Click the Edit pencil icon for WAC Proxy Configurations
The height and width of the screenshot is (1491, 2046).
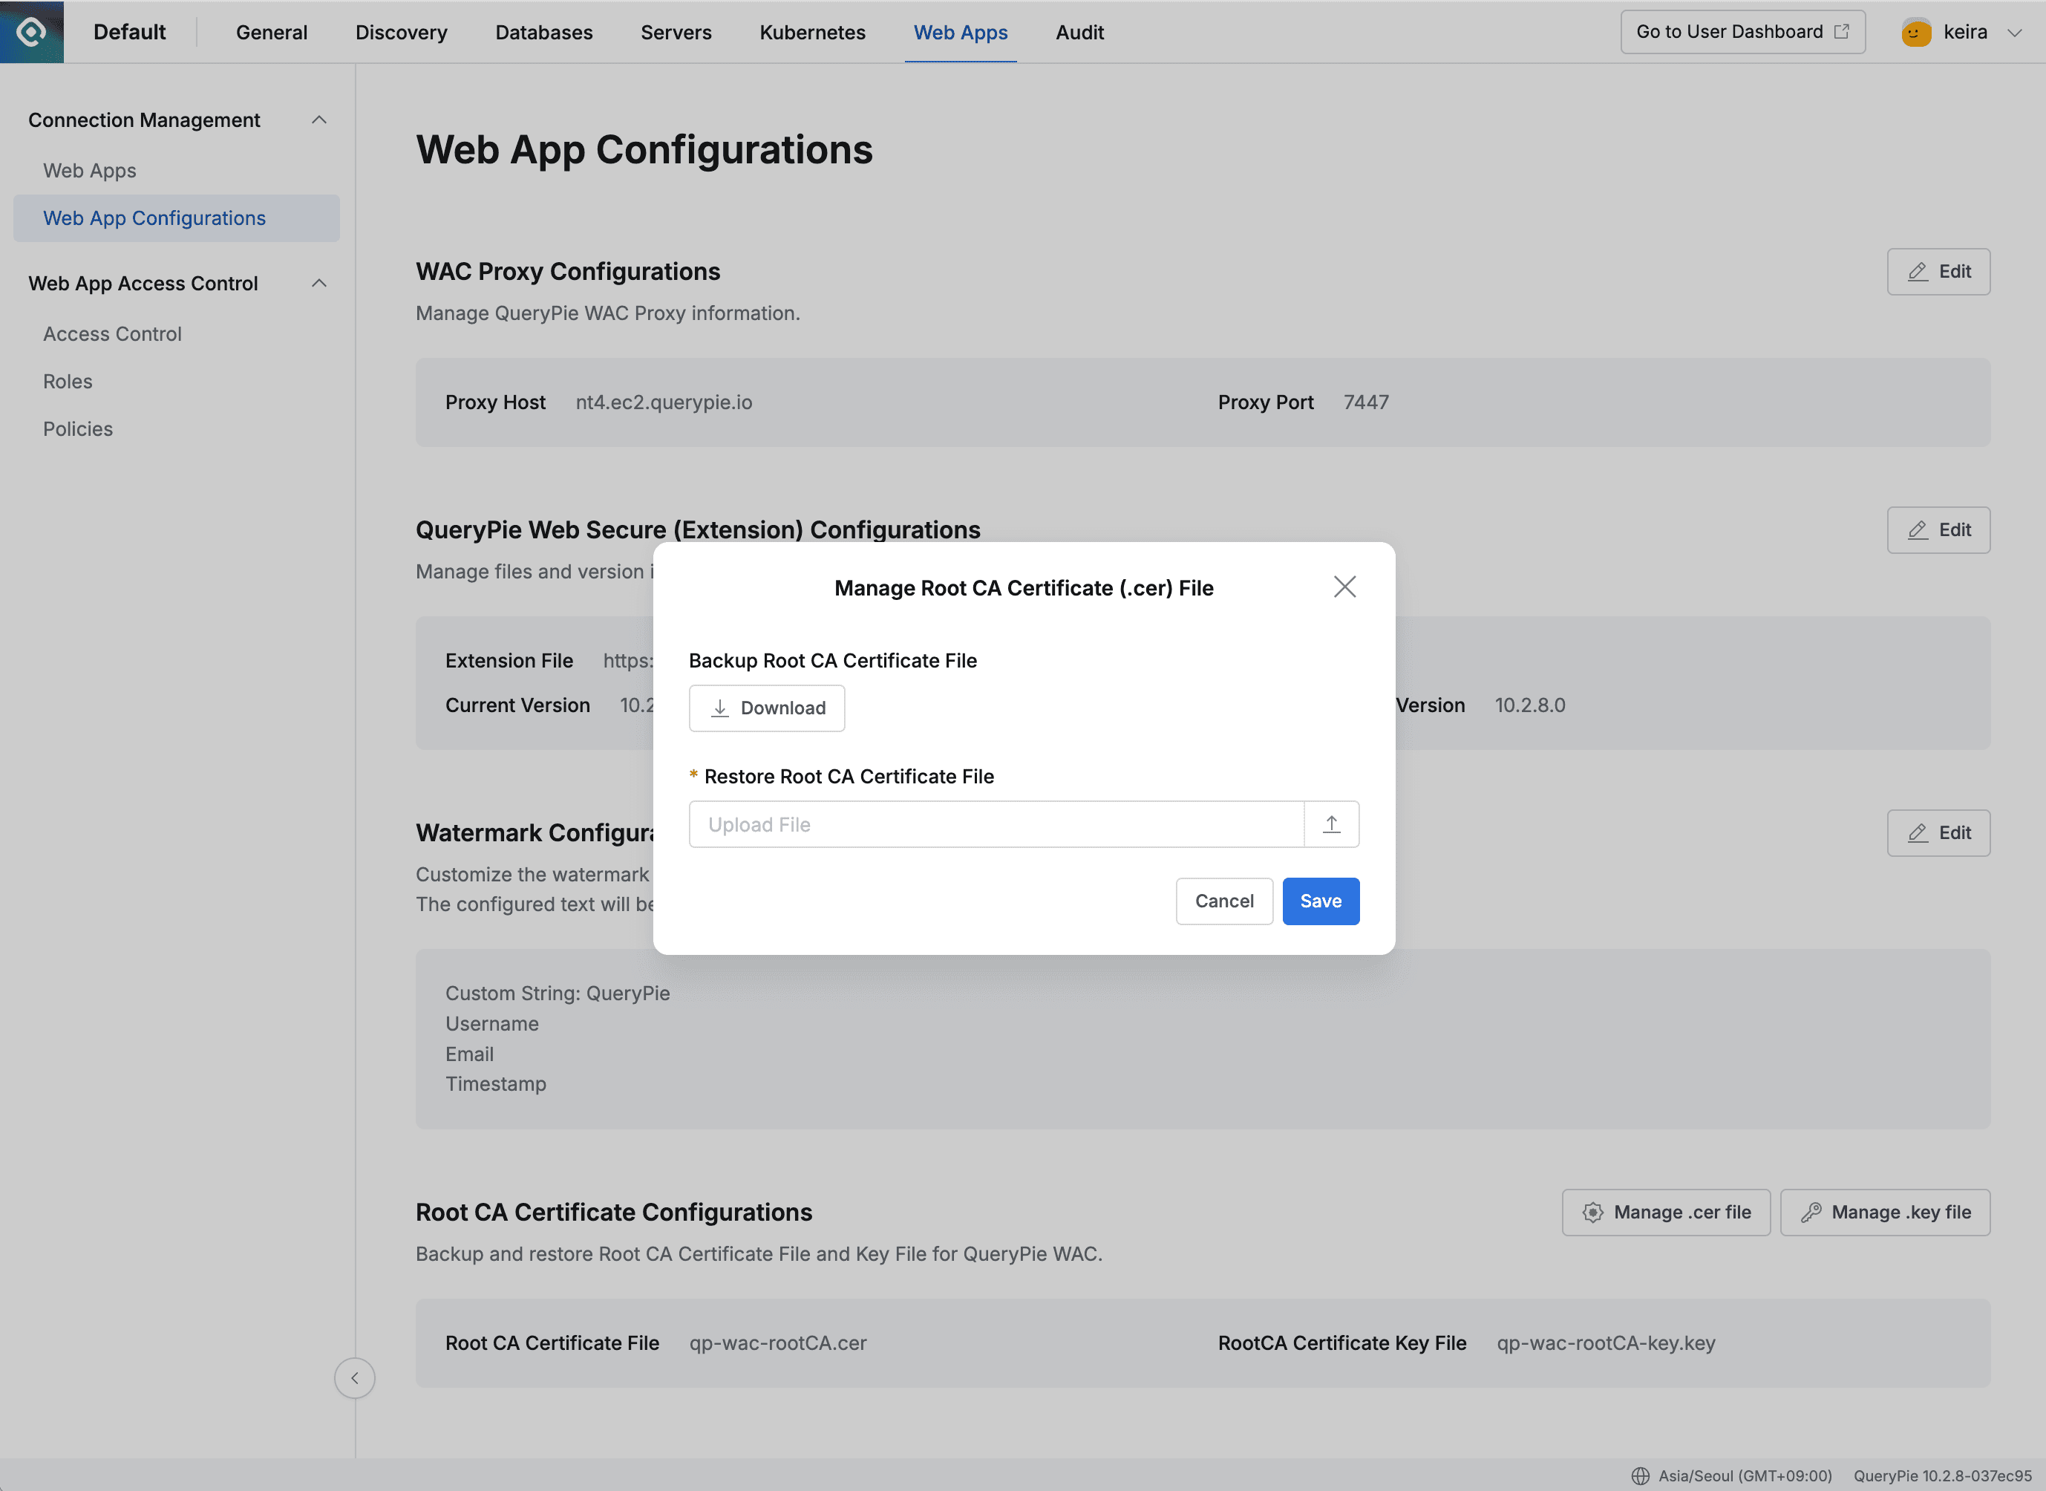1917,271
